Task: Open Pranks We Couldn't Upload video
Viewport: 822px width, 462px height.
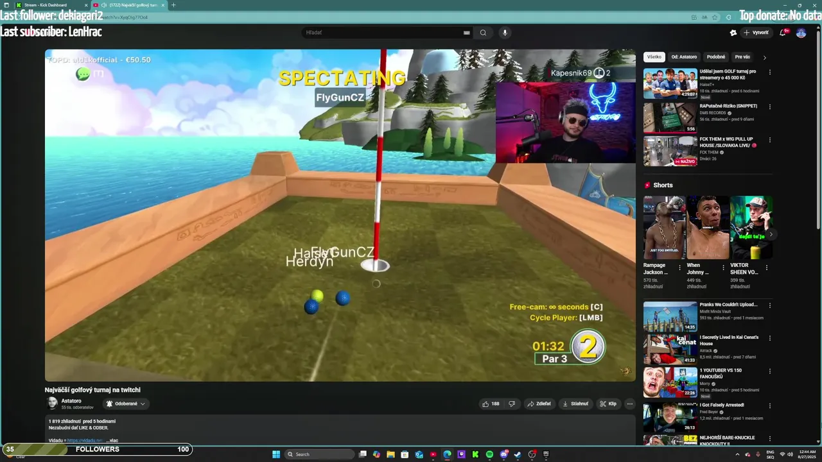Action: coord(670,316)
